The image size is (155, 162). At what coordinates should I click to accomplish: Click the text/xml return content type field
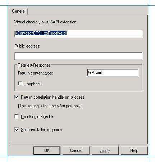[113, 73]
